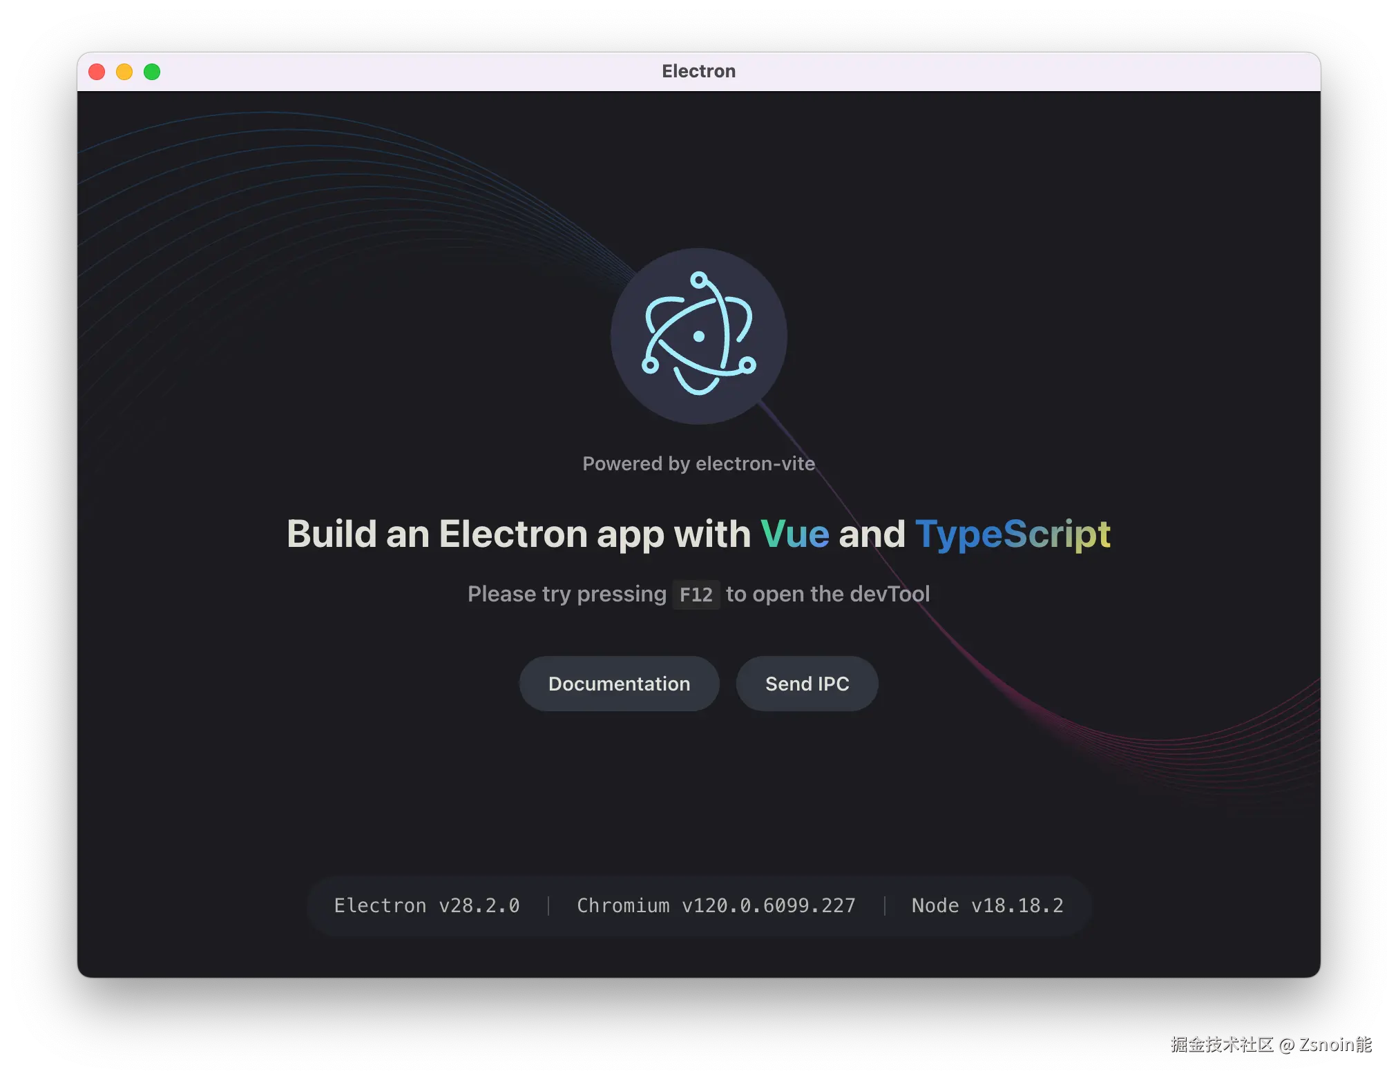Click 'Powered by electron-vite' caption
Screen dimensions: 1398x1080
click(698, 463)
